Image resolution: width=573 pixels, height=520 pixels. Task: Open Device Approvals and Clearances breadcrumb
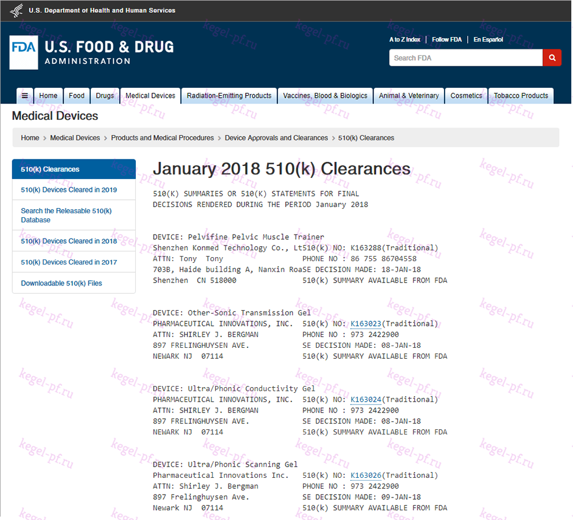276,138
